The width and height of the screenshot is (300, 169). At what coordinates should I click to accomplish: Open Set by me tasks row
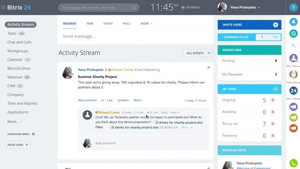249,124
